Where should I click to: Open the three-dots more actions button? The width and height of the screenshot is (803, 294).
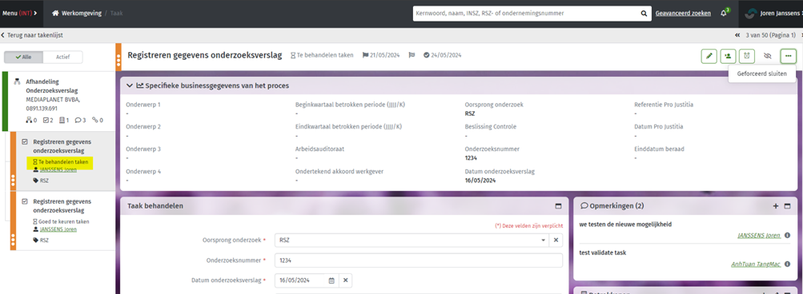pos(788,56)
